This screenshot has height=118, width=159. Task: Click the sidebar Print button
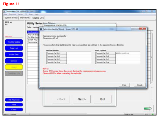pos(14,105)
